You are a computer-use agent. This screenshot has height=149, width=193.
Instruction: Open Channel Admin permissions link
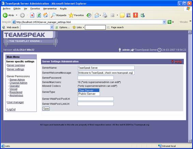(18, 83)
